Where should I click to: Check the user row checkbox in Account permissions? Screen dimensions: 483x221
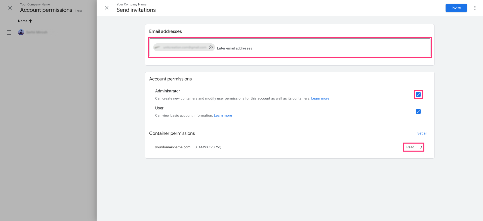click(9, 32)
